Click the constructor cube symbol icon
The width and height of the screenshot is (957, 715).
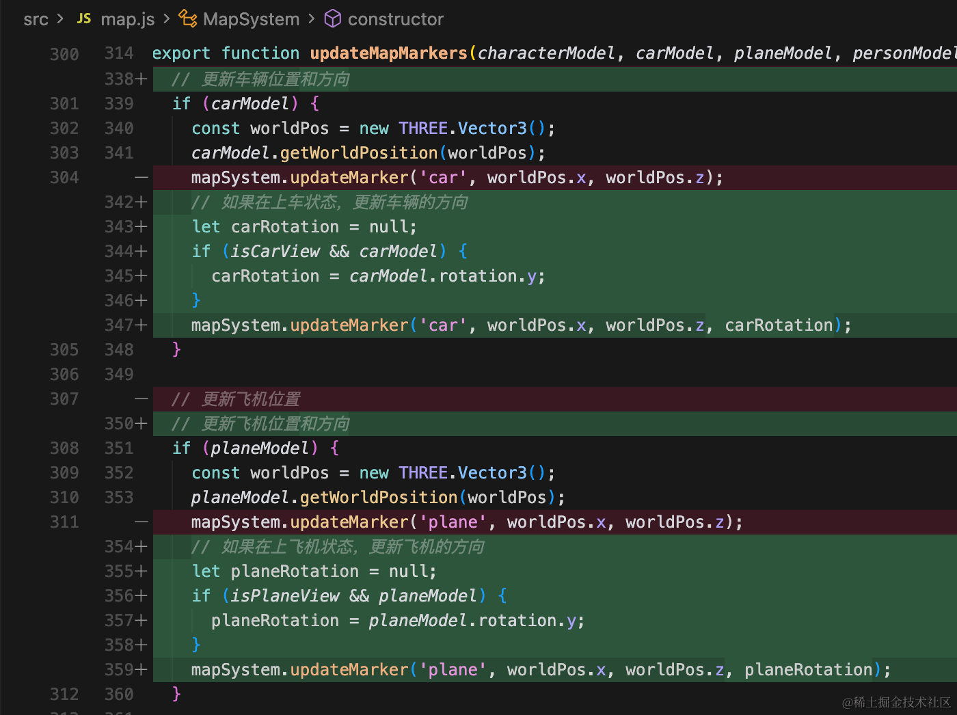[332, 18]
